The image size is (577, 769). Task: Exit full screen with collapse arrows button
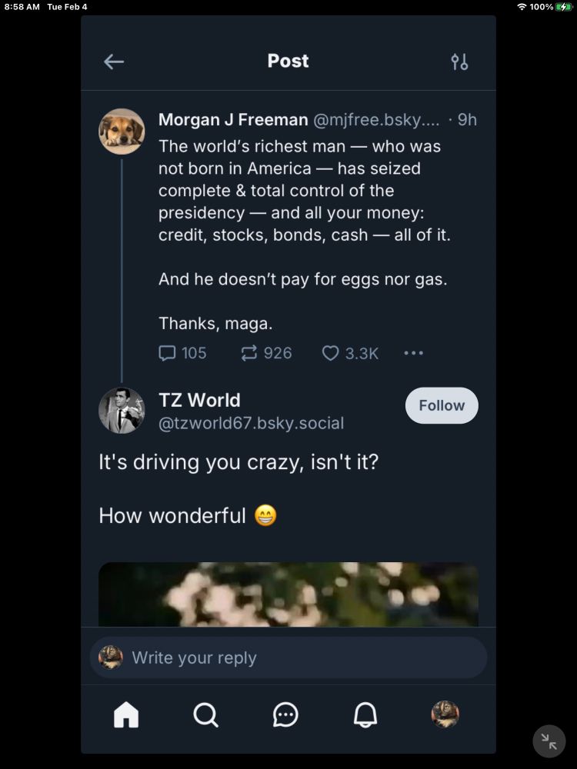point(549,741)
